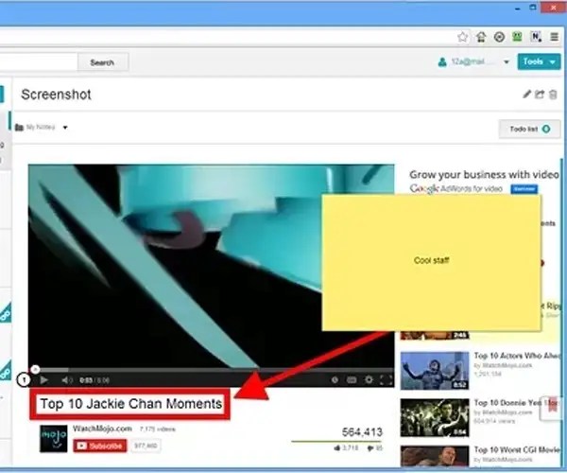Click the Top 10 Jackie Chan Moments title
567x473 pixels.
click(x=131, y=404)
